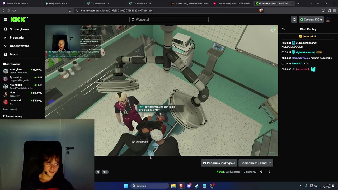This screenshot has width=338, height=190.
Task: Open the browser media playlist icon
Action: pos(329,11)
